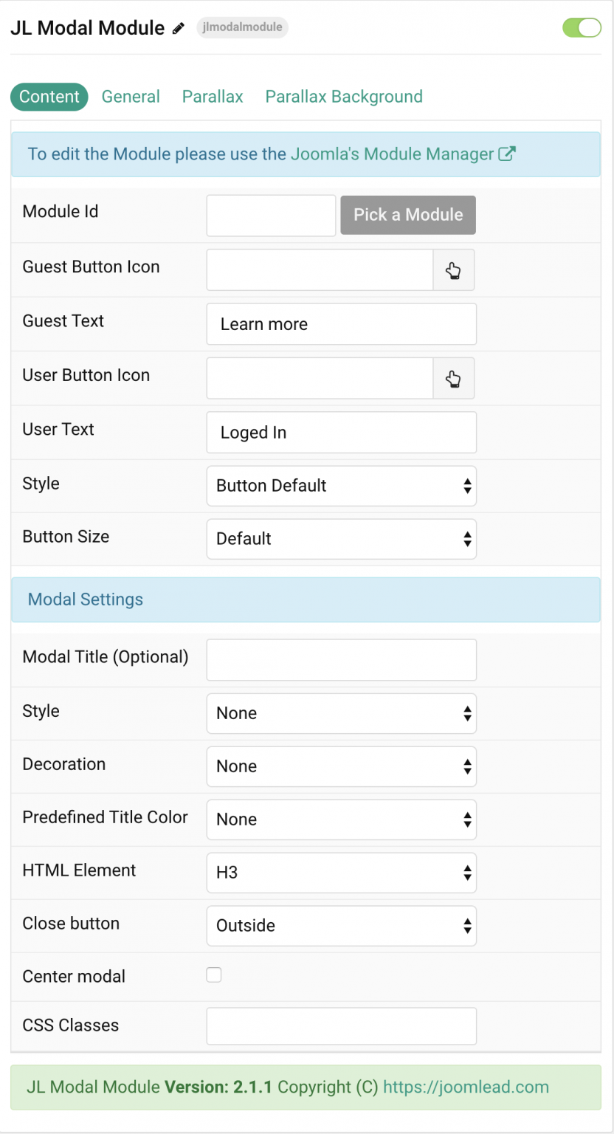This screenshot has width=614, height=1134.
Task: View the Parallax Background tab
Action: tap(344, 96)
